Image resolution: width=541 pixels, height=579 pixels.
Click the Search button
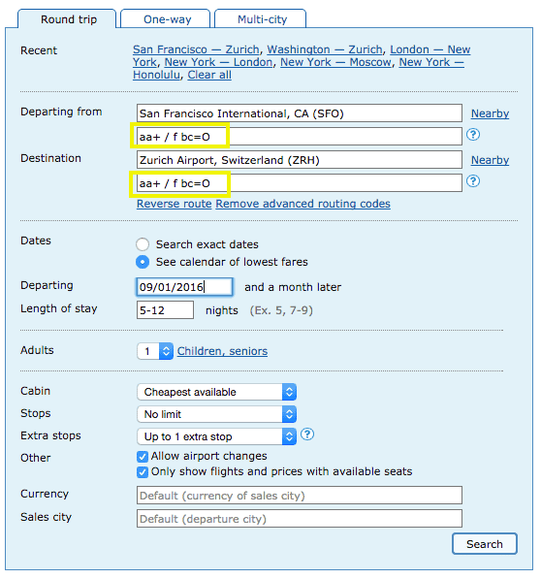coord(484,544)
